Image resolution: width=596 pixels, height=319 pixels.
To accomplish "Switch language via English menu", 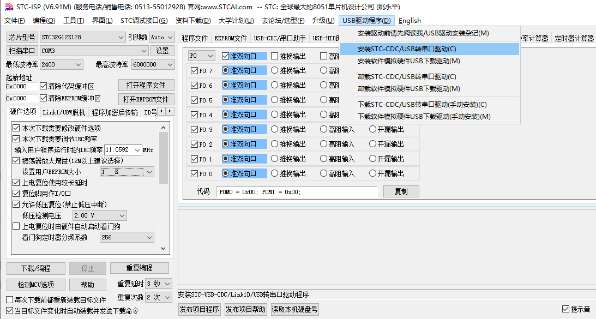I will click(410, 21).
